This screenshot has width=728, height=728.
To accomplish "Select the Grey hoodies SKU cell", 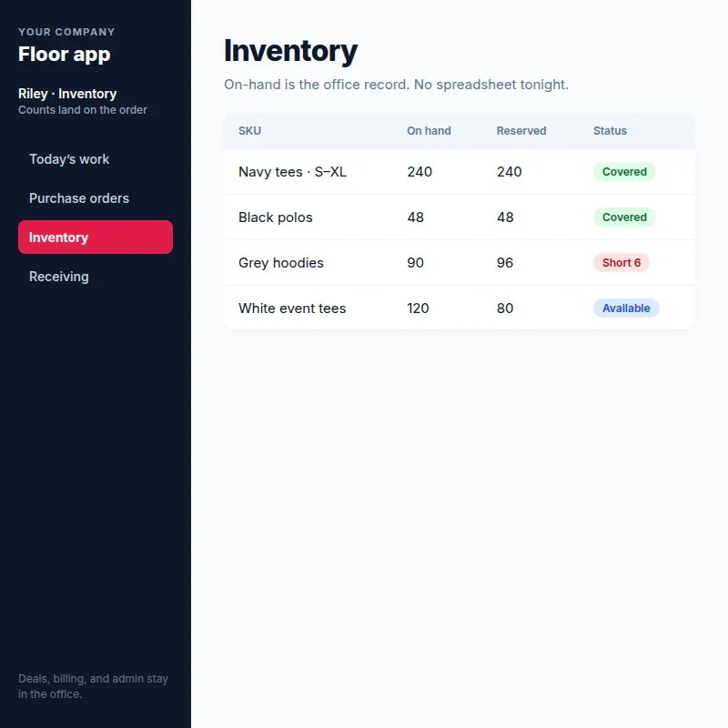I will click(x=281, y=263).
